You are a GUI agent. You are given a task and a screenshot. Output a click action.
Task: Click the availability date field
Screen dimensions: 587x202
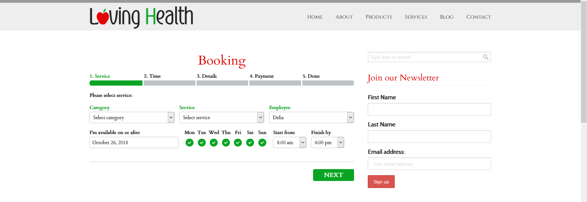pos(134,143)
